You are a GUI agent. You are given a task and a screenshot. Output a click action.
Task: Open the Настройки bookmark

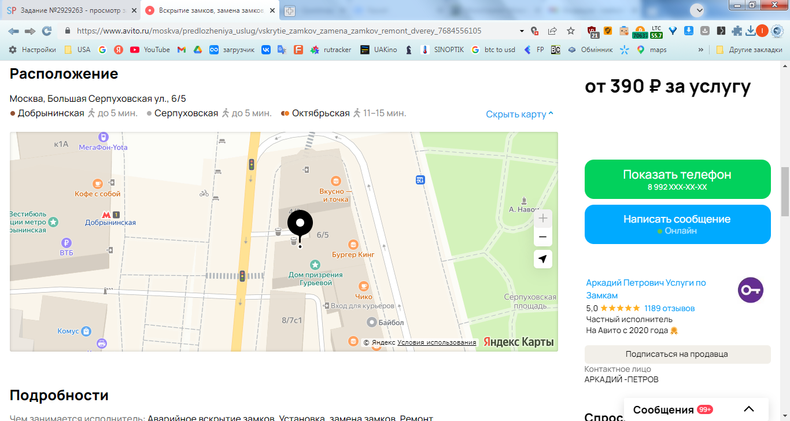[x=32, y=50]
